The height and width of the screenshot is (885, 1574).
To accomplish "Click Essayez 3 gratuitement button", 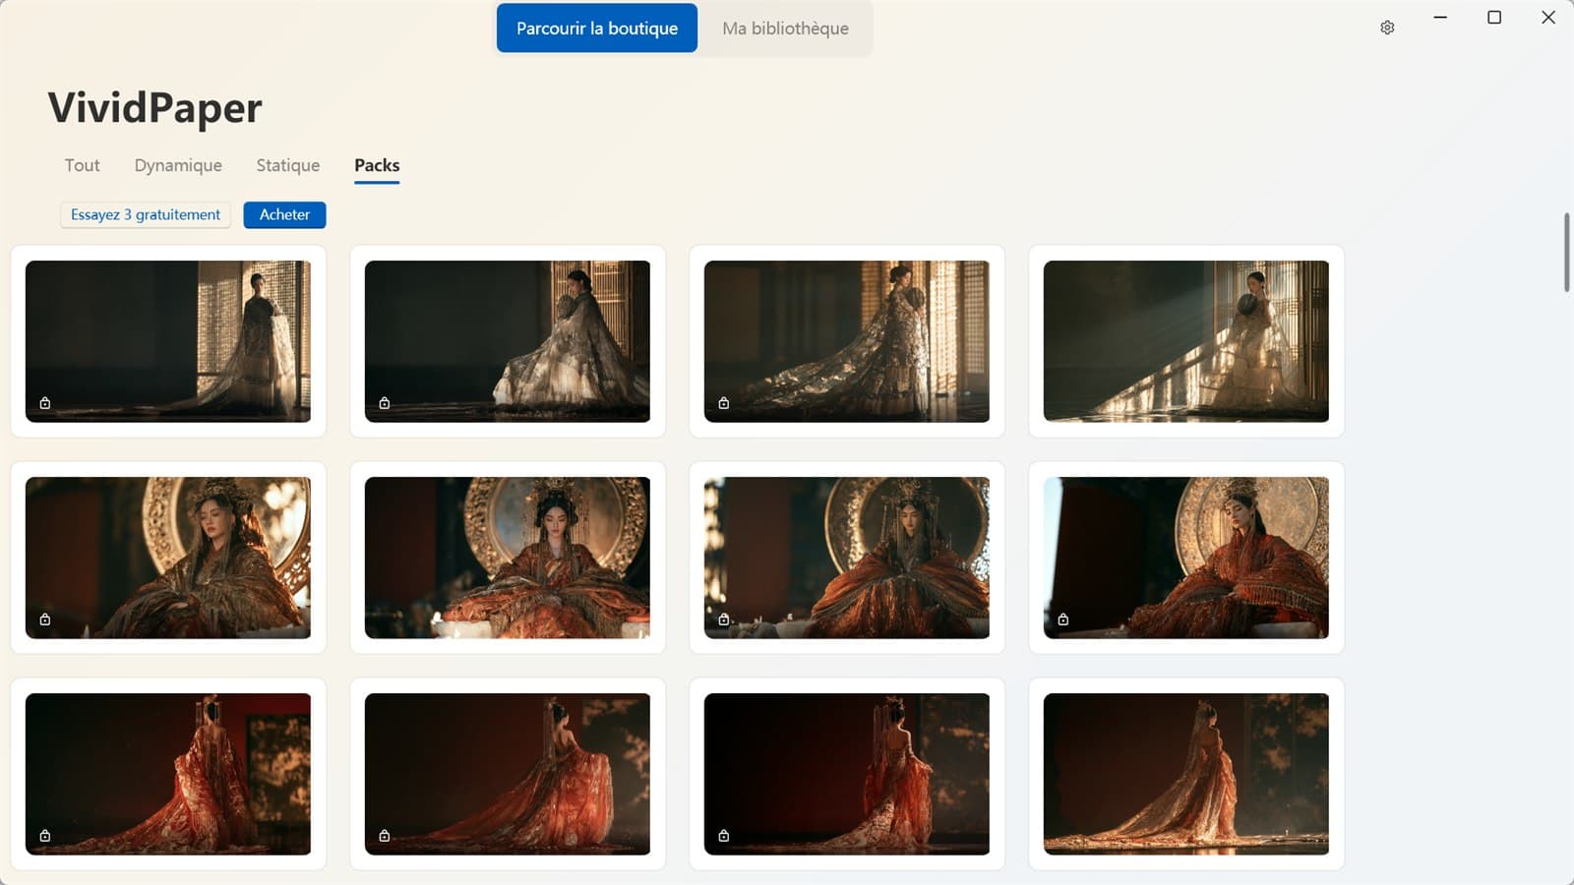I will pos(146,214).
